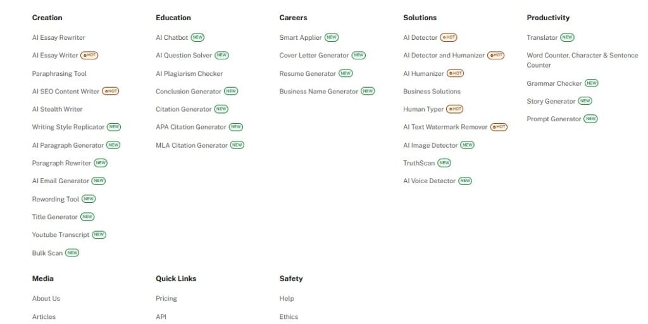Go to the Help link under Safety

tap(287, 299)
